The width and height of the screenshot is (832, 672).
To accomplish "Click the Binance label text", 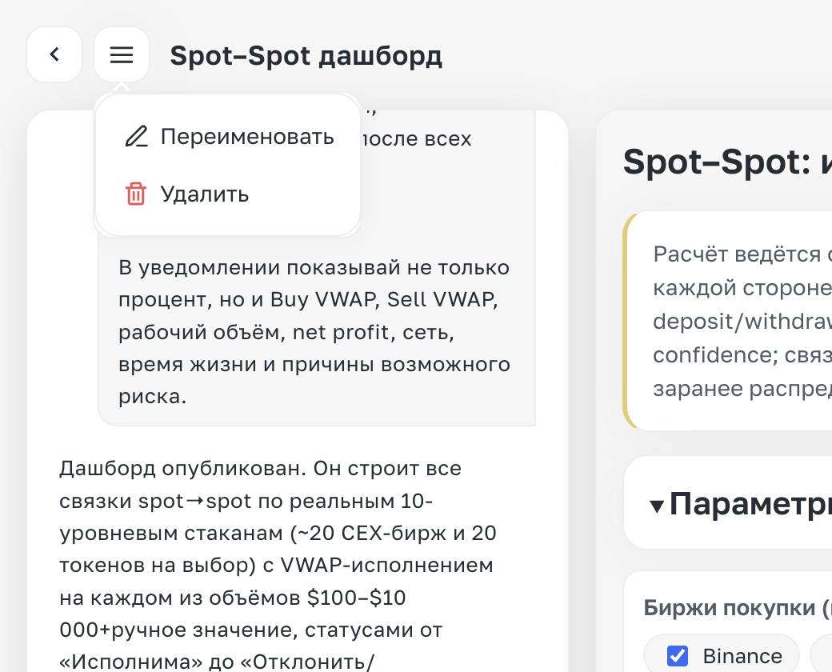I will point(742,656).
